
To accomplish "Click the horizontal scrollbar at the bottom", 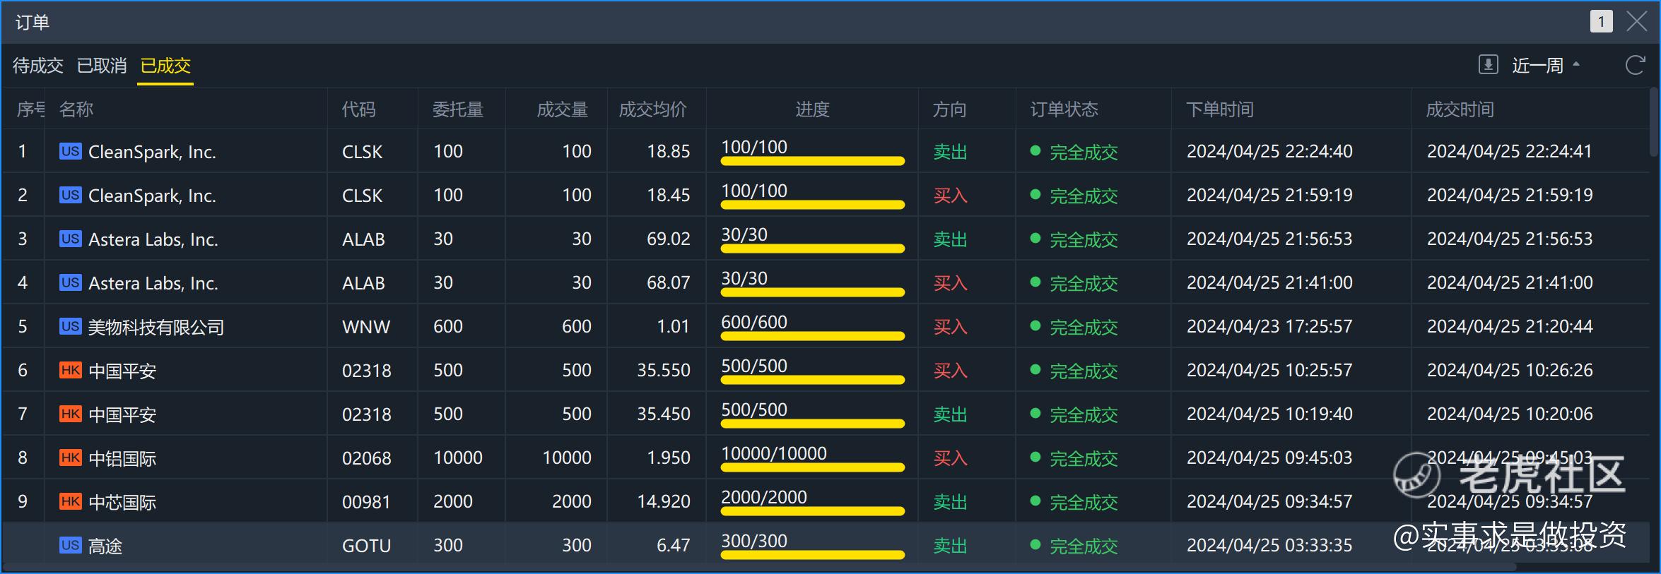I will [x=760, y=567].
